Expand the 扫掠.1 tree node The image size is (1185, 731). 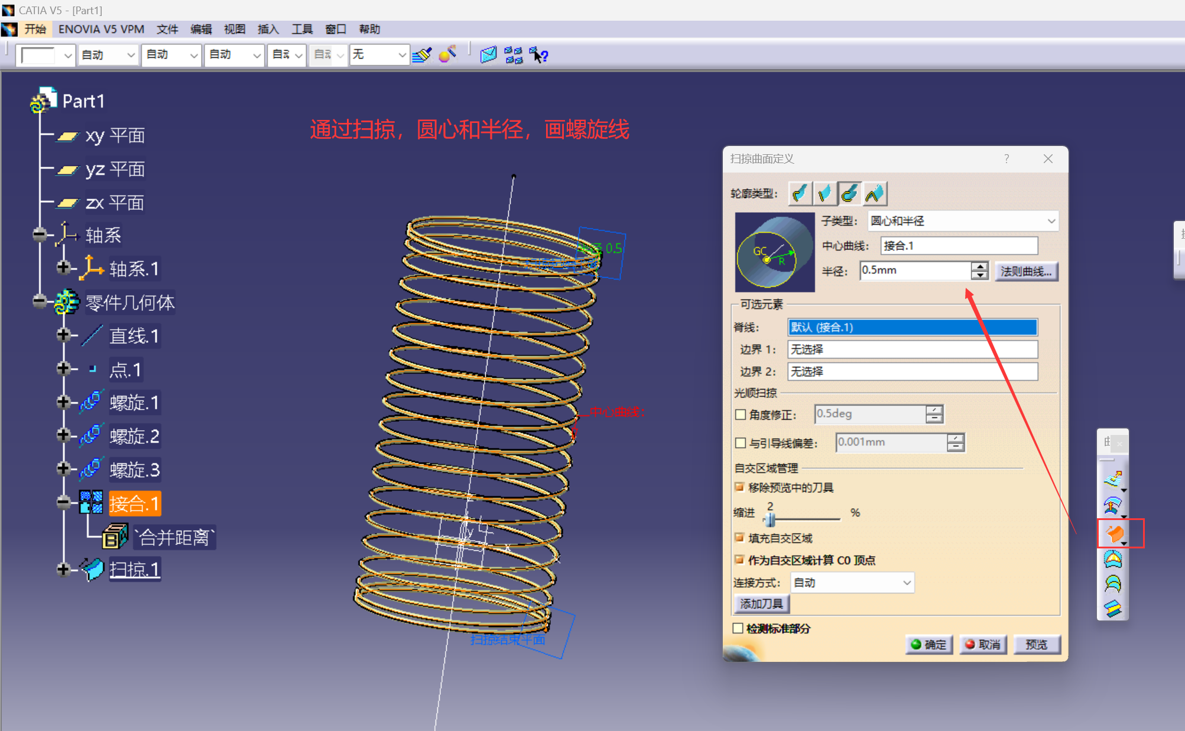click(x=63, y=570)
